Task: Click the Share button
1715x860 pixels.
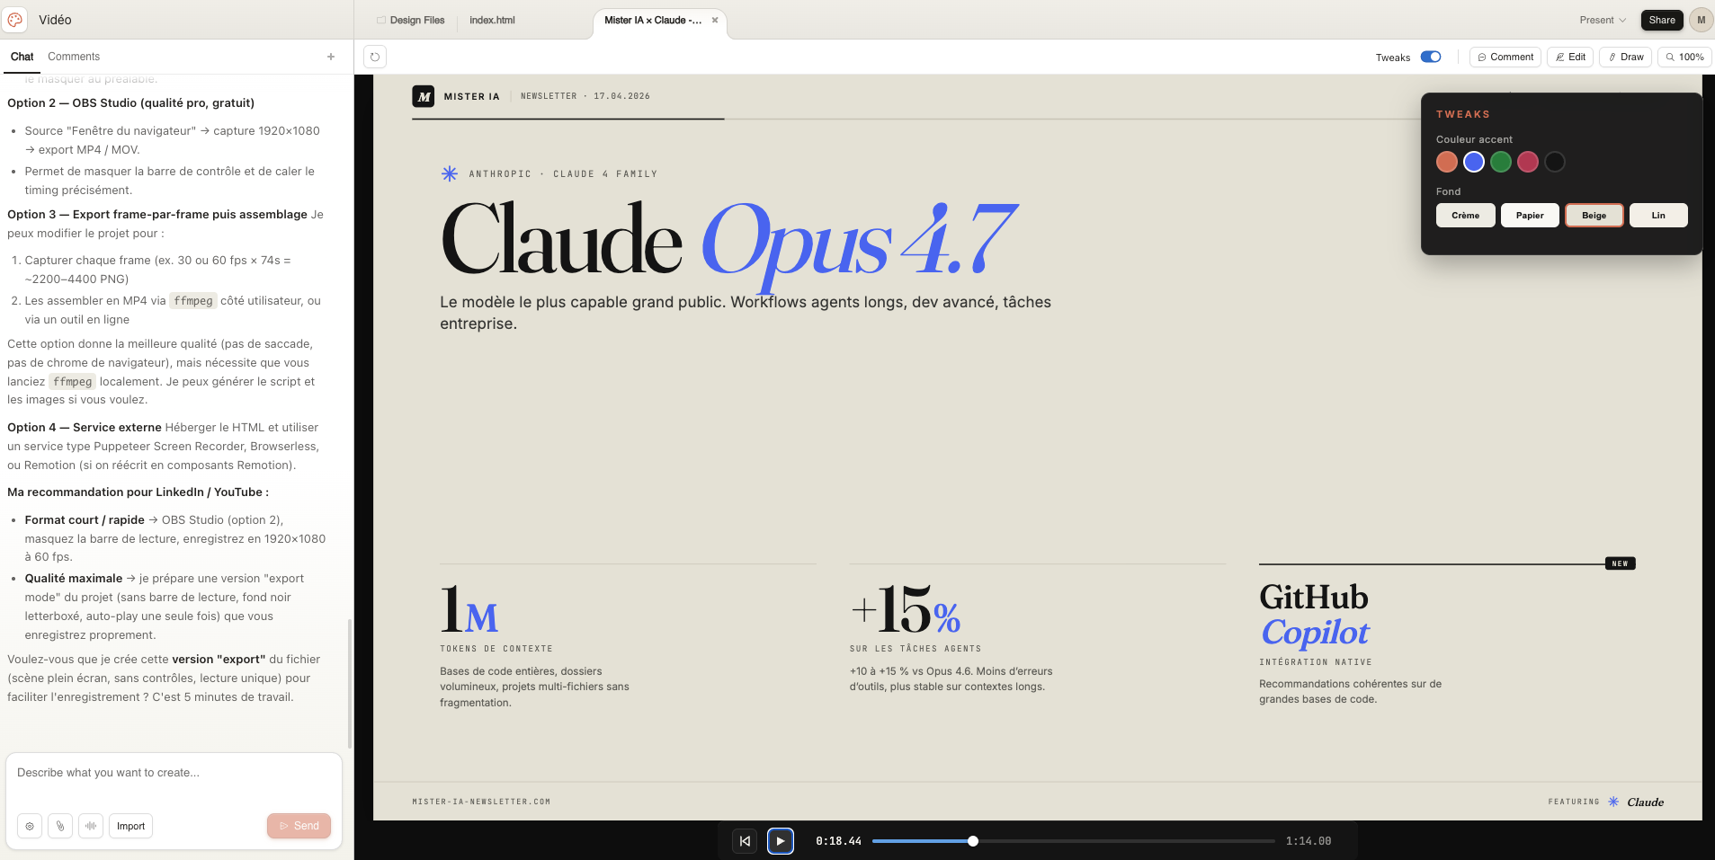Action: 1662,20
